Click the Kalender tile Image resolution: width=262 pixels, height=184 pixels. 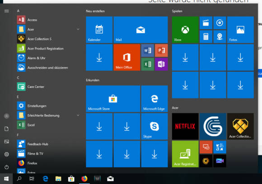click(99, 30)
